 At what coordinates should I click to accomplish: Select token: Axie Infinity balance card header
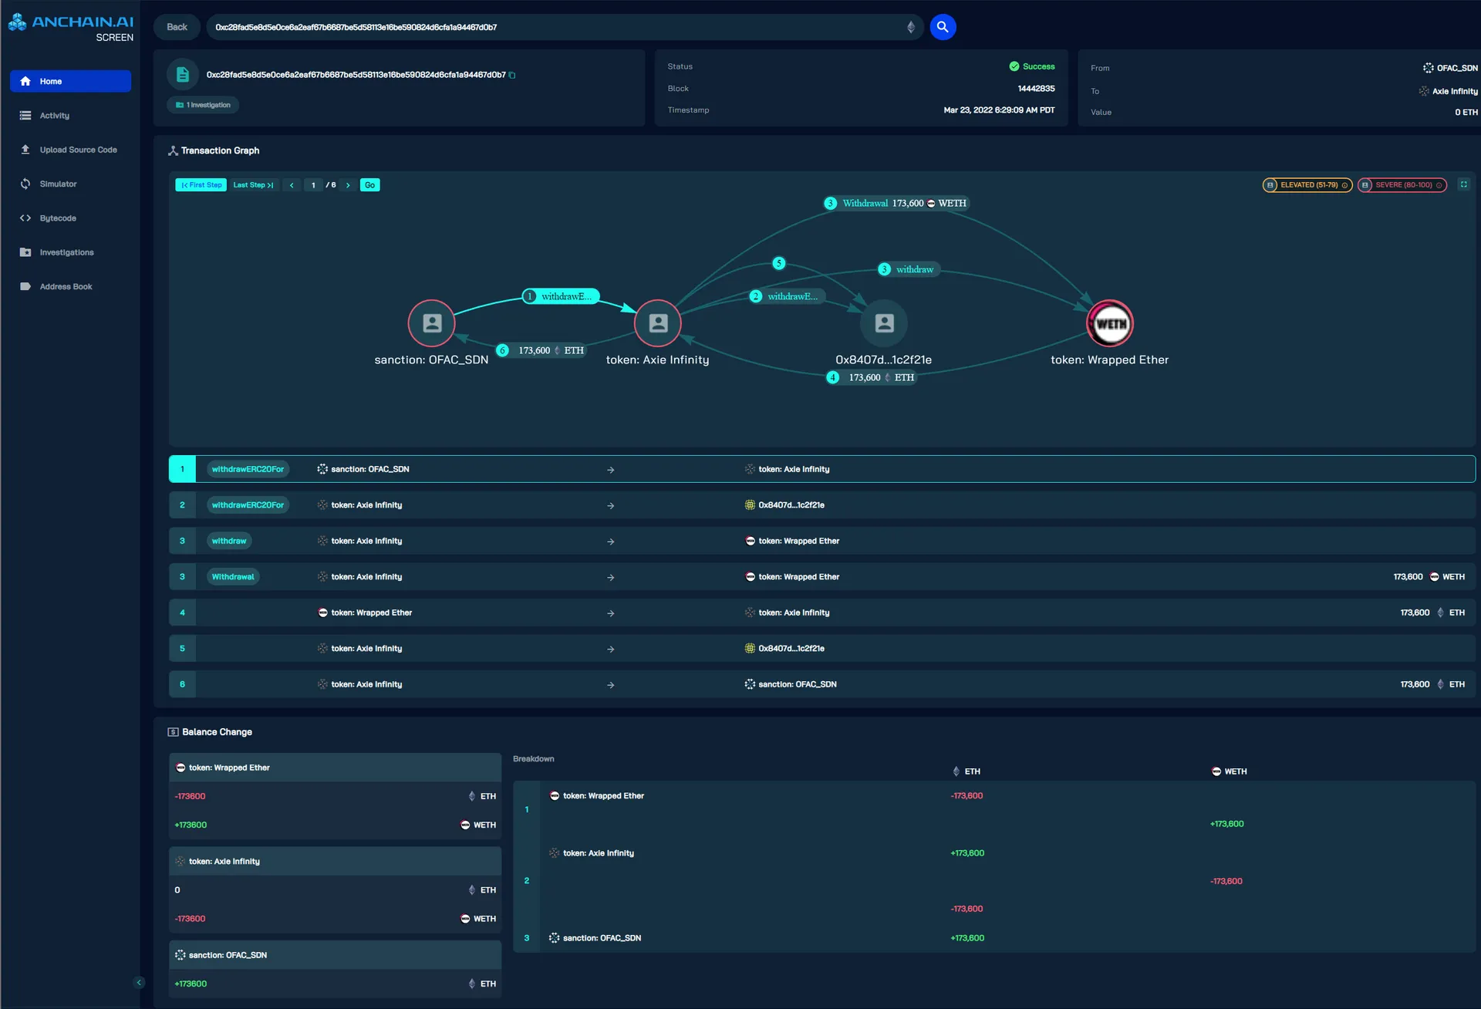click(x=335, y=861)
